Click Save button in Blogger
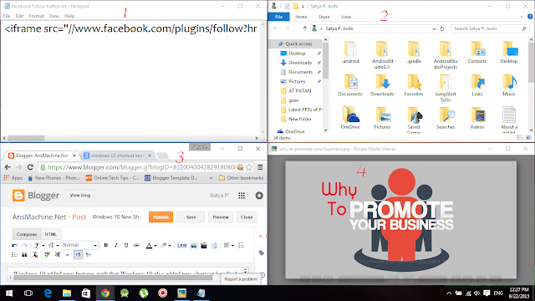Screen dimensions: 535x301 (191, 217)
